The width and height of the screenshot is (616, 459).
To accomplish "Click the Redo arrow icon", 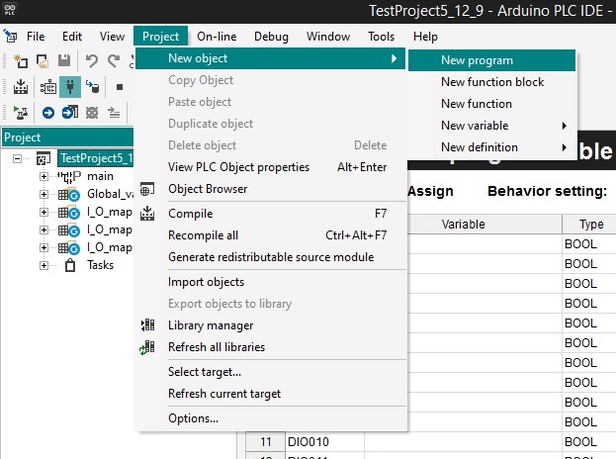I will coord(114,61).
